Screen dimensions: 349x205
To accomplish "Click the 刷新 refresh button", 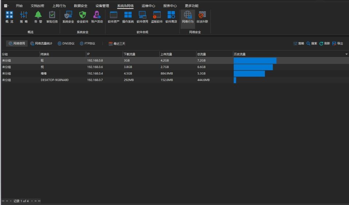I will point(325,43).
